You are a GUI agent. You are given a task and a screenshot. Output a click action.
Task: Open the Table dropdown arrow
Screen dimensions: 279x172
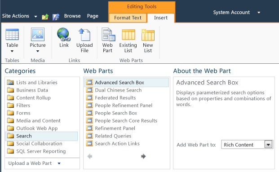click(x=12, y=51)
